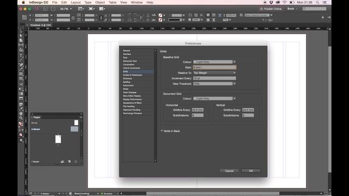This screenshot has width=349, height=196.
Task: Click the Spotlight search magnifier
Action: [317, 2]
